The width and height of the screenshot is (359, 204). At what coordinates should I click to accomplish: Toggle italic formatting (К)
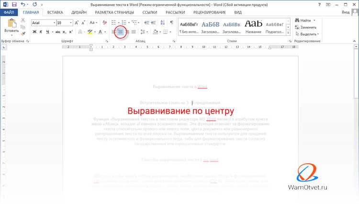tap(41, 32)
